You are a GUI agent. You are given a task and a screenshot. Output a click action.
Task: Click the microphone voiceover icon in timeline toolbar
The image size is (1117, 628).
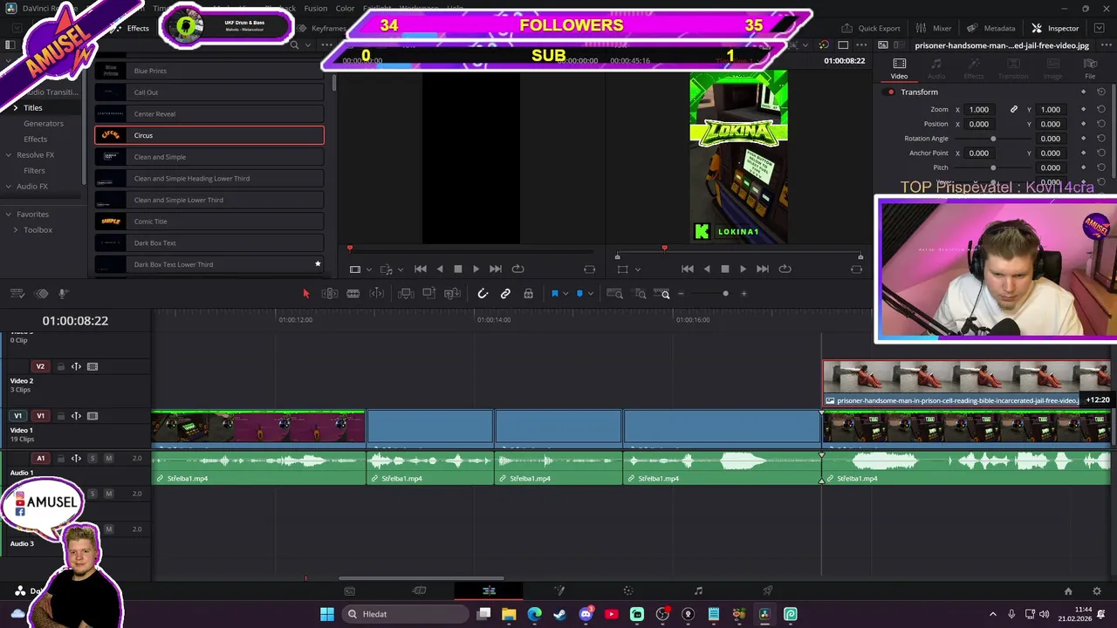(63, 294)
